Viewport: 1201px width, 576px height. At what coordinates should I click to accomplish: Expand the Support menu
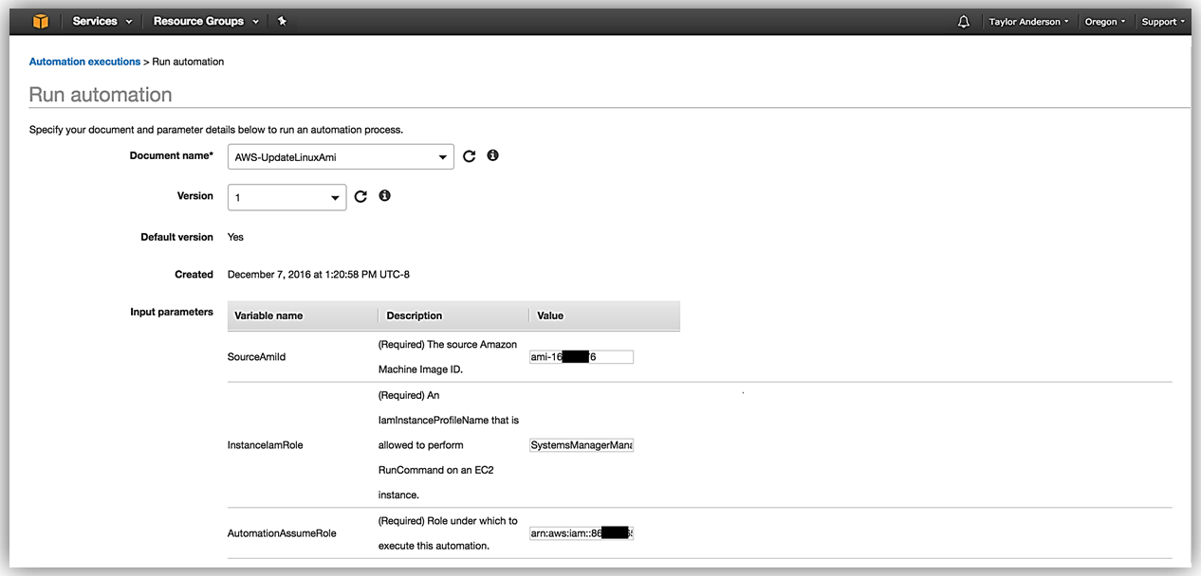click(1163, 22)
